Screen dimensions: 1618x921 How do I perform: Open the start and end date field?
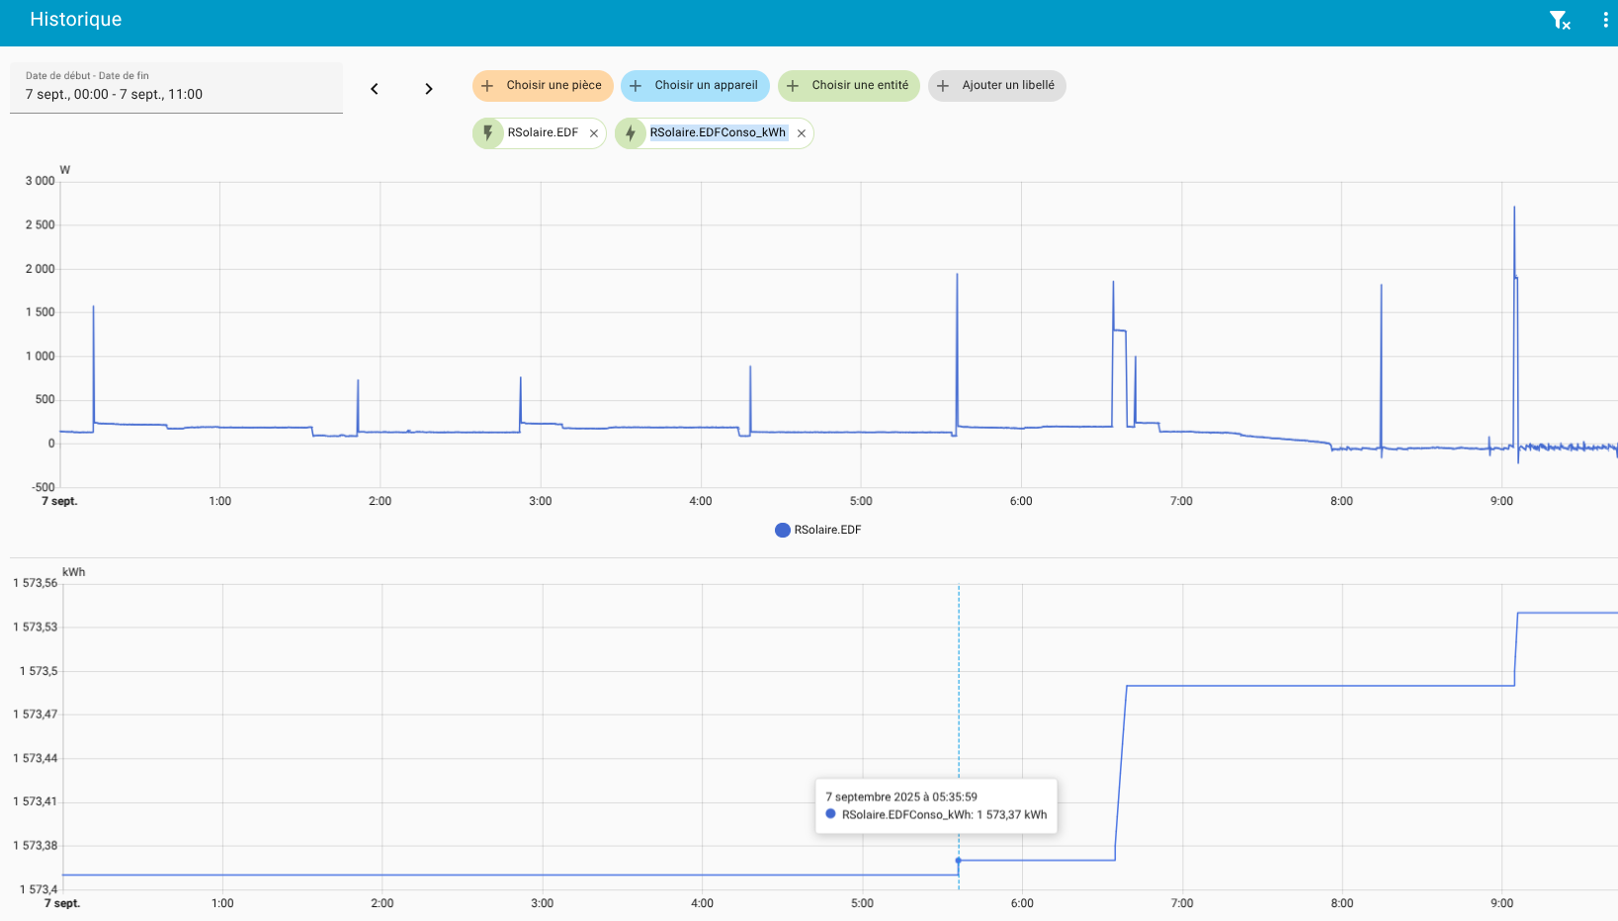coord(176,88)
